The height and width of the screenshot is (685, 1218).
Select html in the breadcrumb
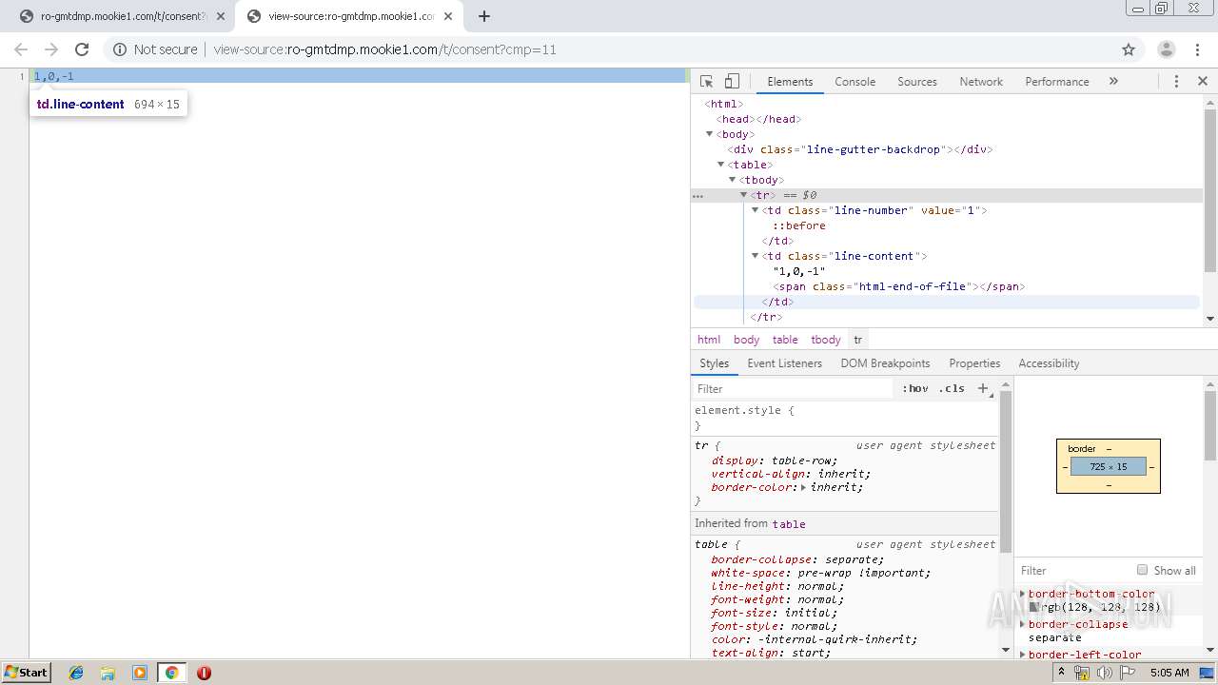tap(709, 340)
